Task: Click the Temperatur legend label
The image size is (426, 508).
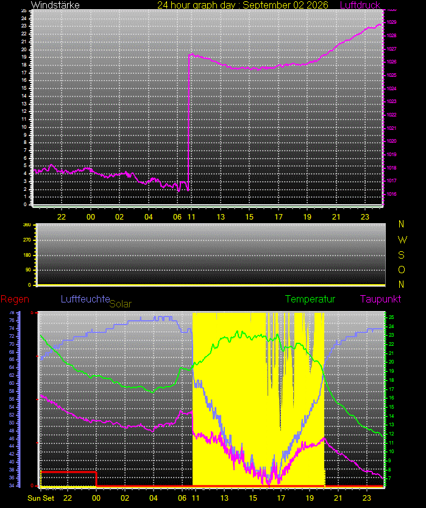Action: click(x=310, y=299)
